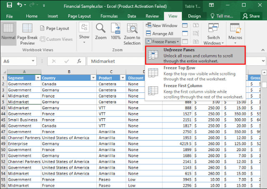
Task: Open the Name Box dropdown arrow
Action: pyautogui.click(x=33, y=61)
